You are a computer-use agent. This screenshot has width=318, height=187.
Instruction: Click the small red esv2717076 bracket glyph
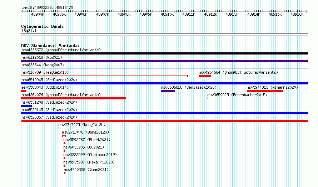64,136
